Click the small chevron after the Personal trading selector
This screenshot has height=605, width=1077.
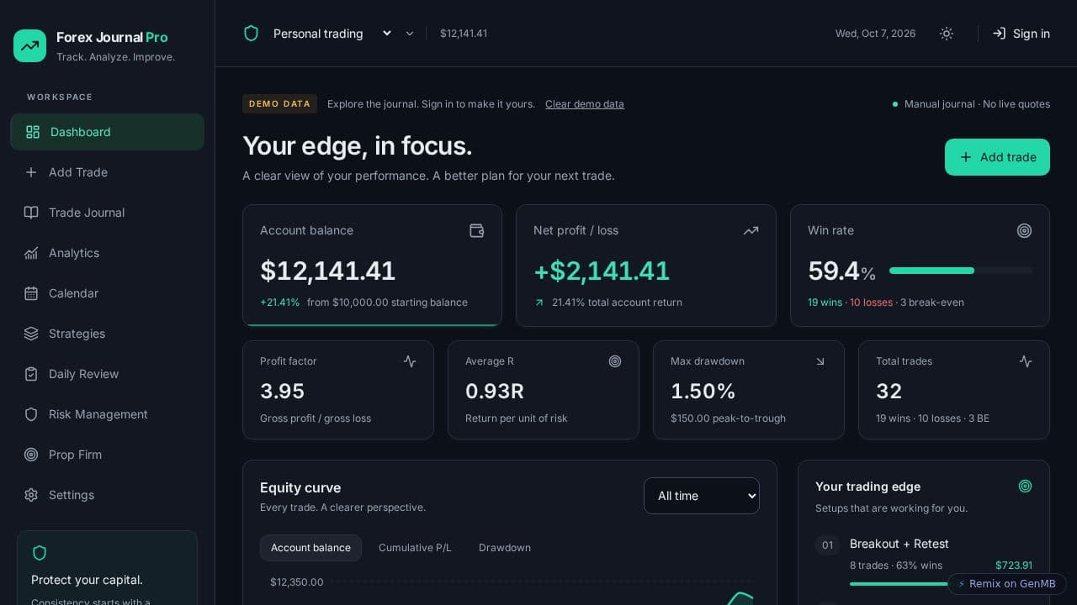[x=410, y=34]
